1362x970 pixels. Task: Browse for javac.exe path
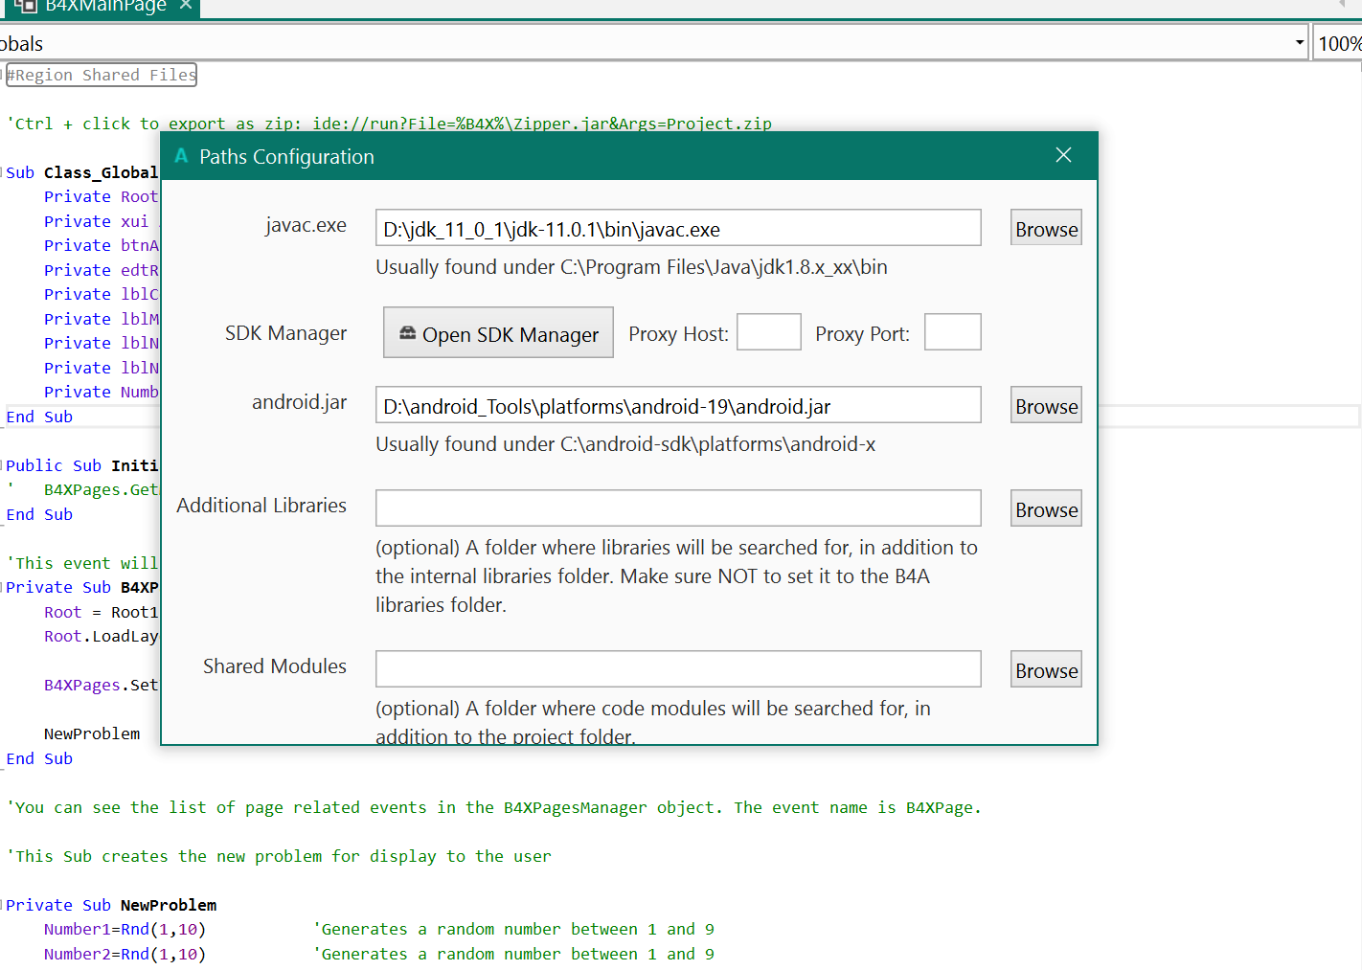(x=1046, y=228)
